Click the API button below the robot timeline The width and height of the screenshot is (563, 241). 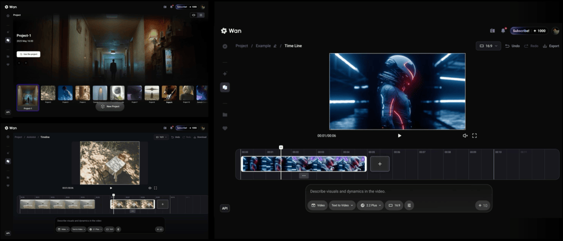(x=225, y=208)
